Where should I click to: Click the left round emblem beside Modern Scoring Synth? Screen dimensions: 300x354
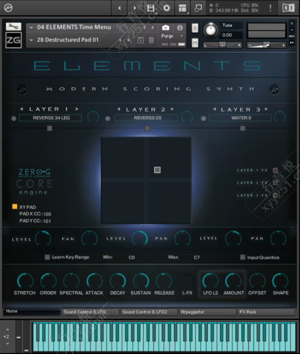(x=23, y=90)
